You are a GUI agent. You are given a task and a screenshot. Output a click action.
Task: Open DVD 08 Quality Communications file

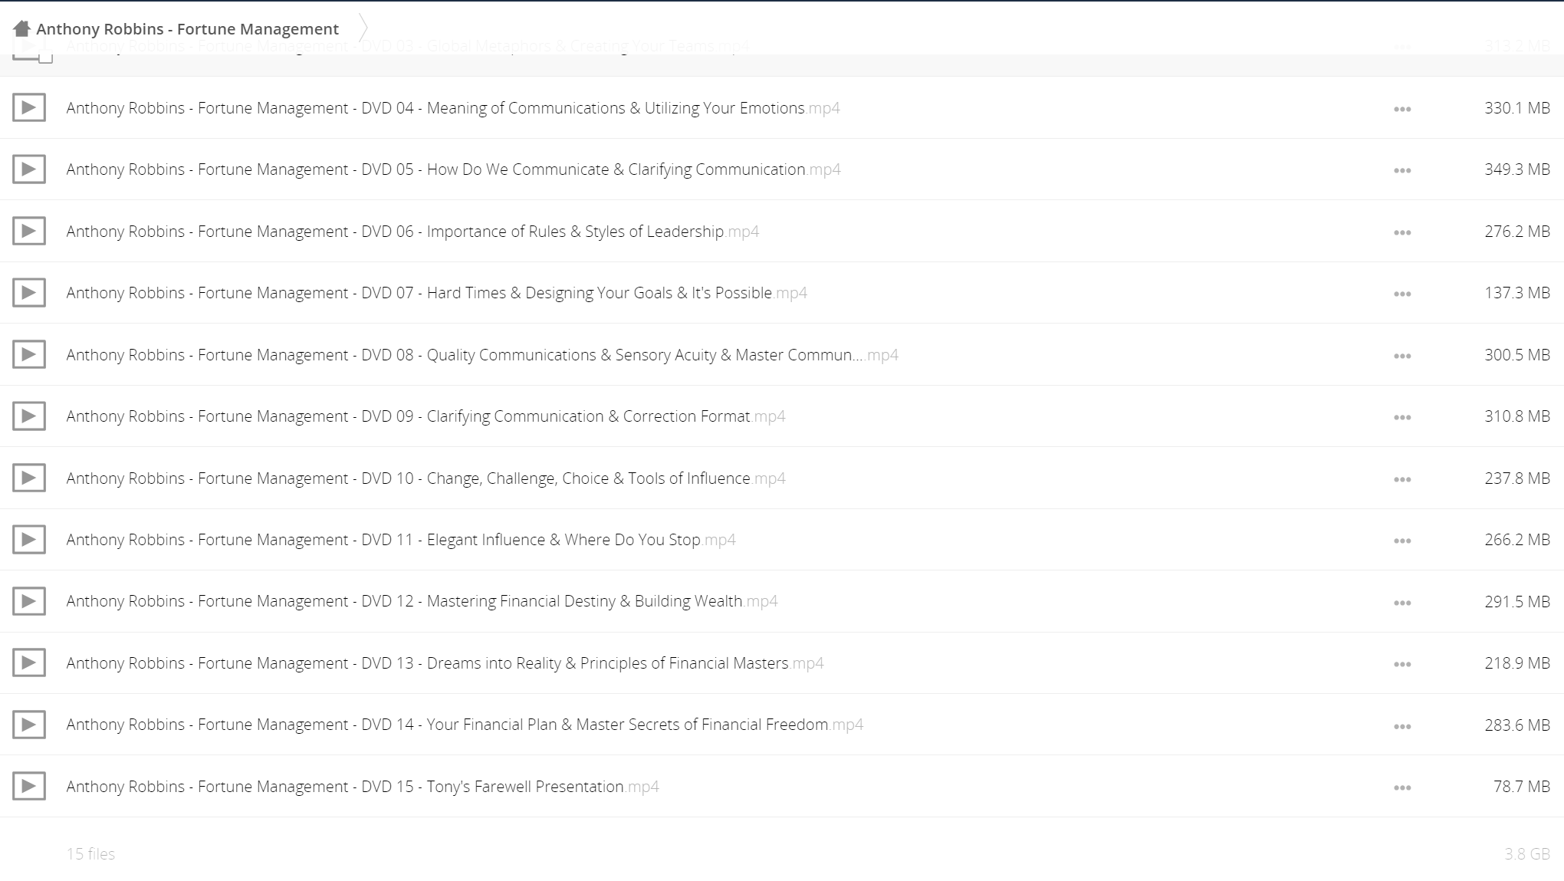point(482,355)
